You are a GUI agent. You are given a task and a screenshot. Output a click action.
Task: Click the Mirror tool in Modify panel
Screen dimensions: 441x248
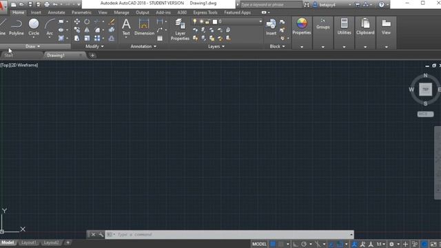point(87,30)
